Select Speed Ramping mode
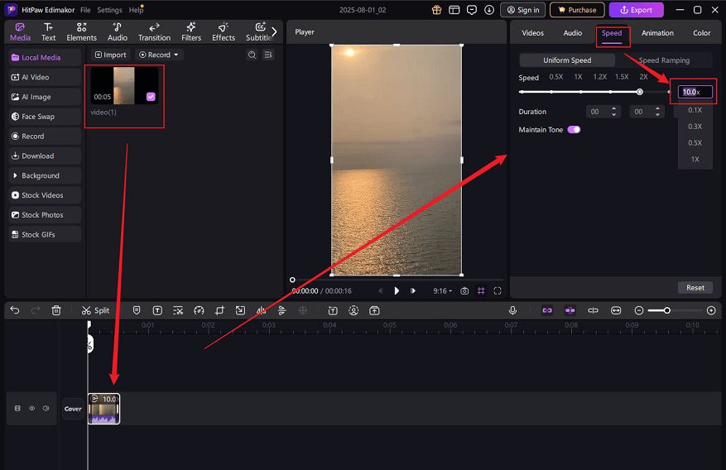The height and width of the screenshot is (470, 726). pyautogui.click(x=664, y=60)
